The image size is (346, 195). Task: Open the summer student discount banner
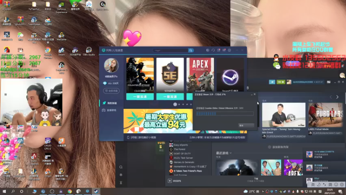[158, 121]
